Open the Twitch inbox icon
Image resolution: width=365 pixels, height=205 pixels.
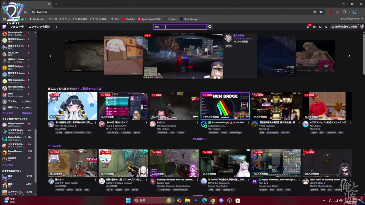tap(314, 27)
